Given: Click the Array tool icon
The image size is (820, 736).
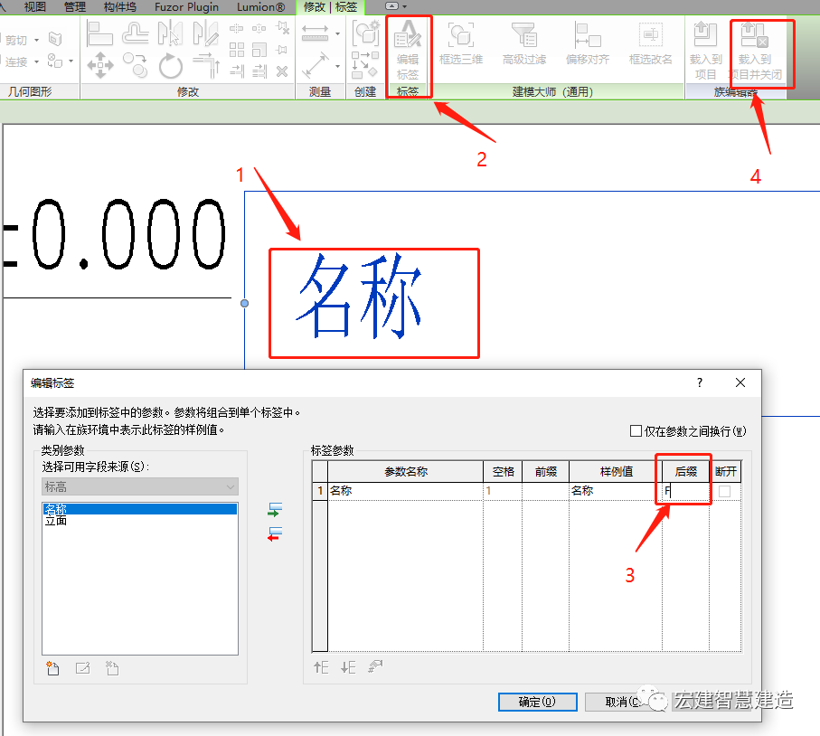Looking at the screenshot, I should (237, 50).
